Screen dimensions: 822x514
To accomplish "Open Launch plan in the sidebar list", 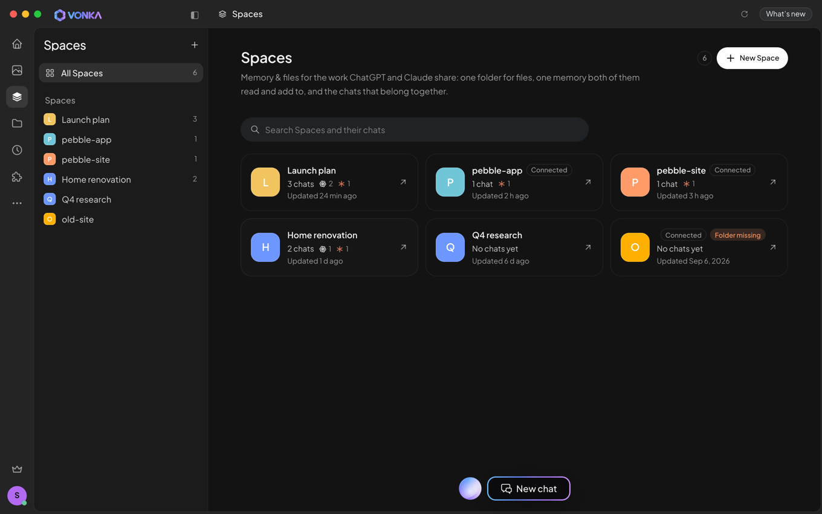I will [x=121, y=120].
